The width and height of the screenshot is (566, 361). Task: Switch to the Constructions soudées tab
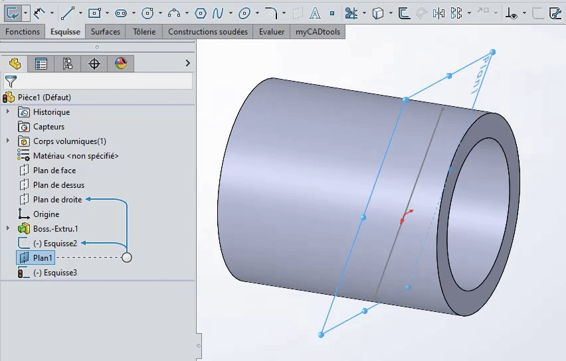[x=208, y=32]
